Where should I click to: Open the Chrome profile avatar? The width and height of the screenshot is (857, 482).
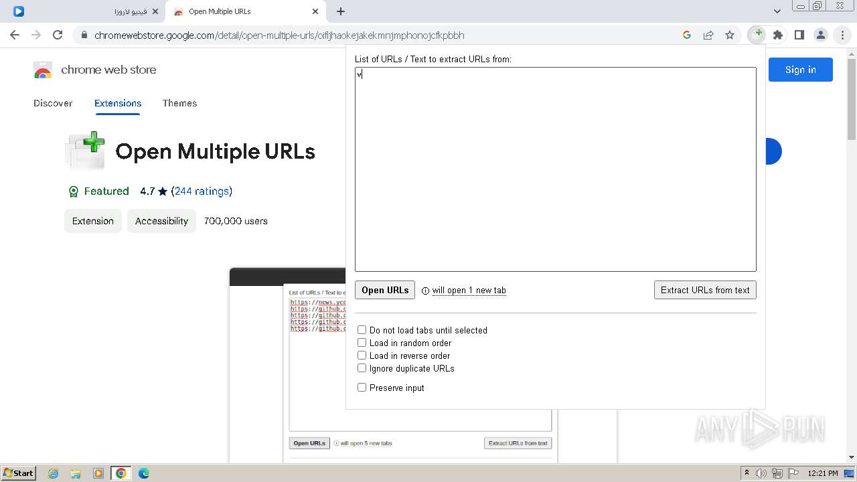click(821, 35)
